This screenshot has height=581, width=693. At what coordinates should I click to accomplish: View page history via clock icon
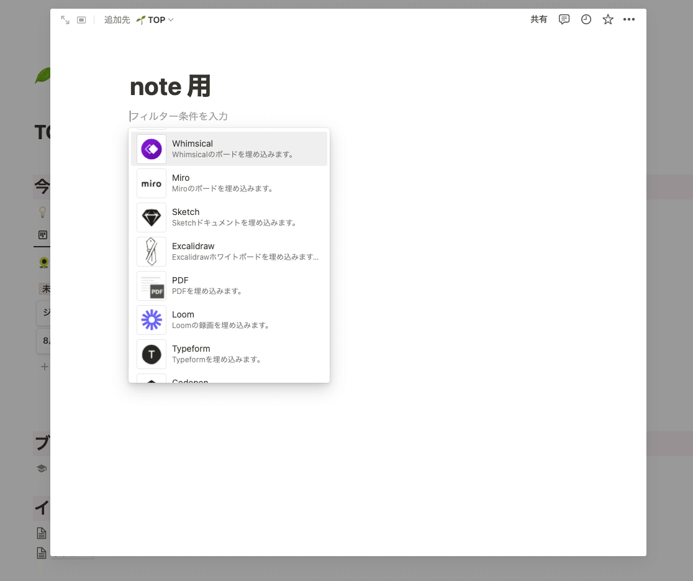pyautogui.click(x=586, y=19)
